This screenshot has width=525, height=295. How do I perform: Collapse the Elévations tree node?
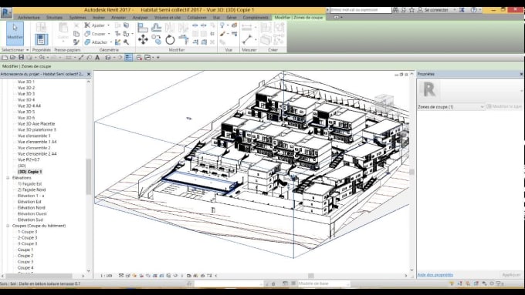coord(8,178)
